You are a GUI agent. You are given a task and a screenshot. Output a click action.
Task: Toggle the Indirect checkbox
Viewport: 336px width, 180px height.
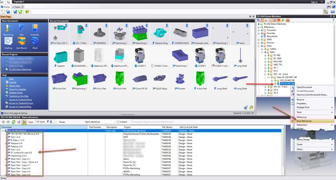pos(118,122)
